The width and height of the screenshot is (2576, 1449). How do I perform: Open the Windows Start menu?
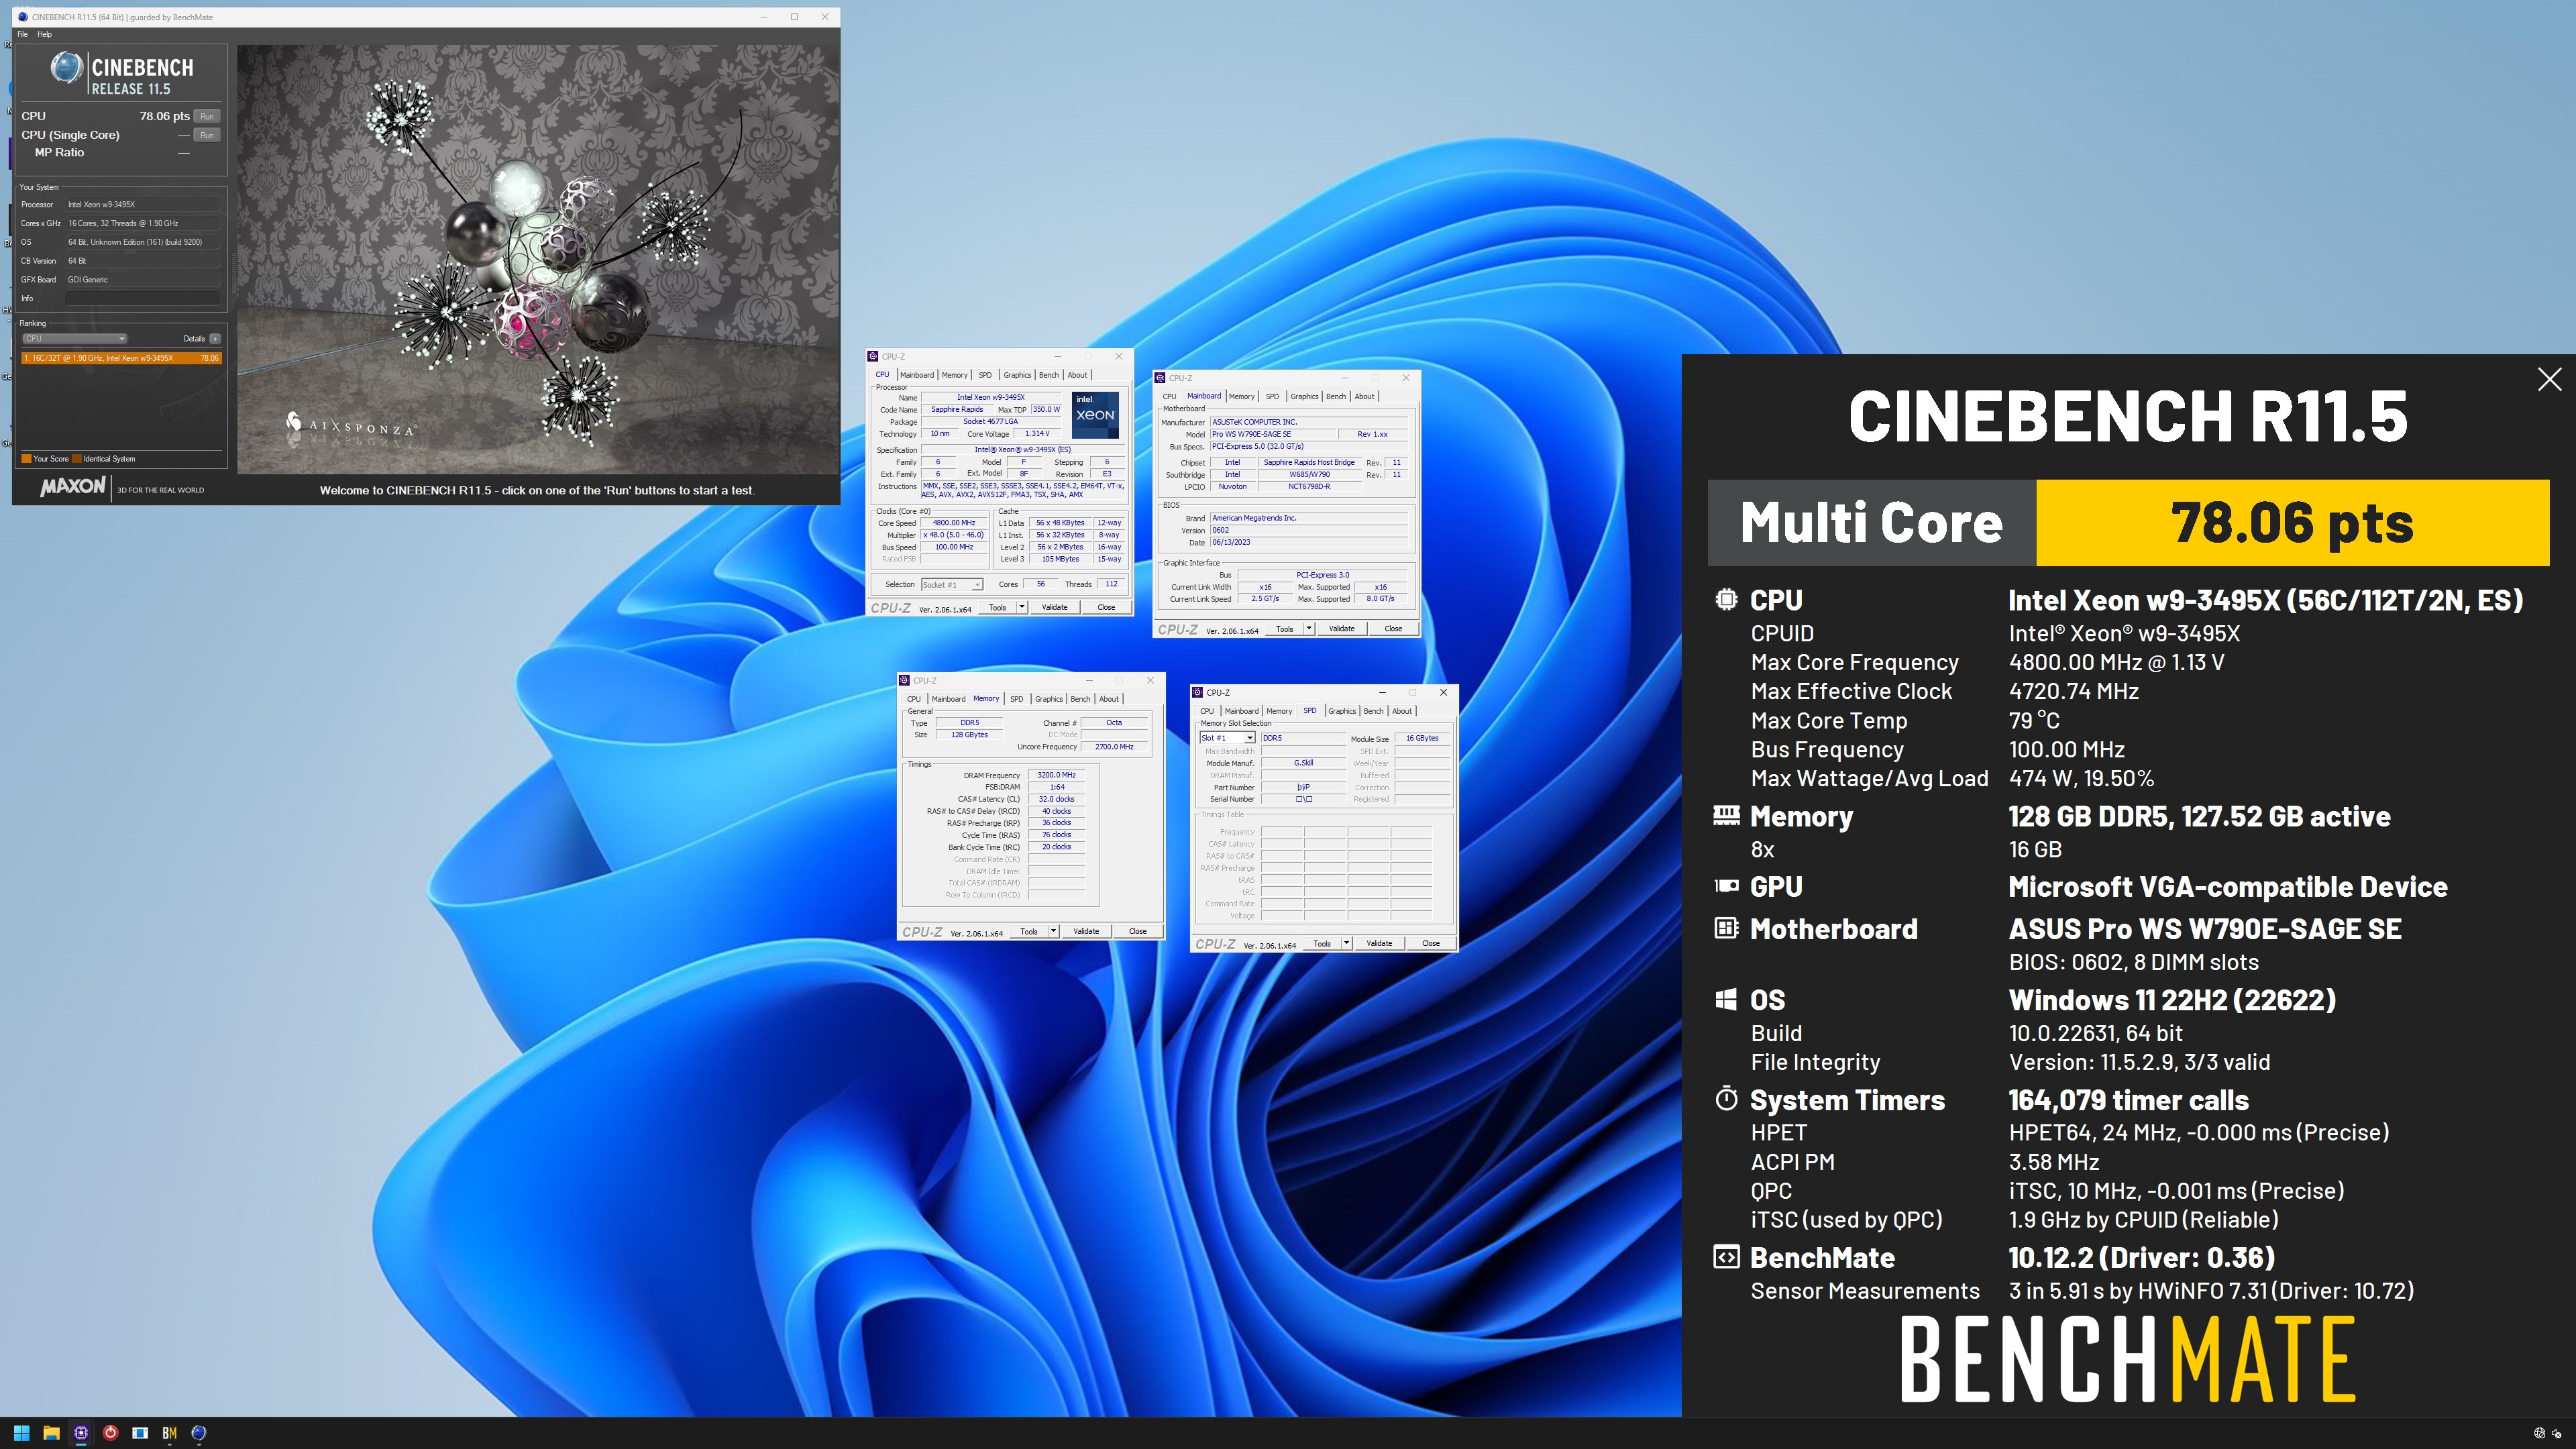click(x=21, y=1432)
